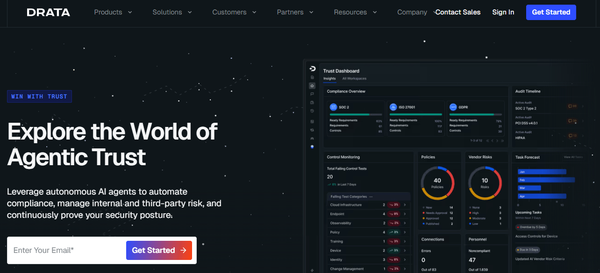Click the Drata logo icon in dashboard sidebar
The height and width of the screenshot is (273, 600).
pyautogui.click(x=312, y=69)
